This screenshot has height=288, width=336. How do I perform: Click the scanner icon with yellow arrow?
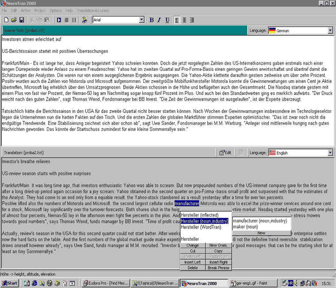(84, 20)
